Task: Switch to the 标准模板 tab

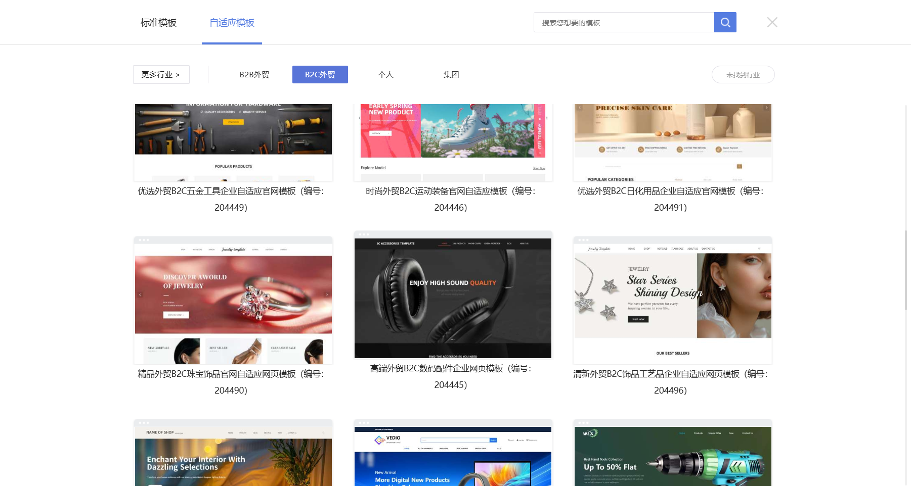Action: (x=158, y=23)
